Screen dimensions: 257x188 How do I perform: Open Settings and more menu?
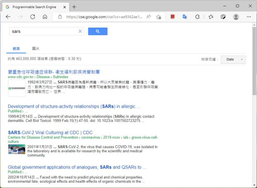249,17
